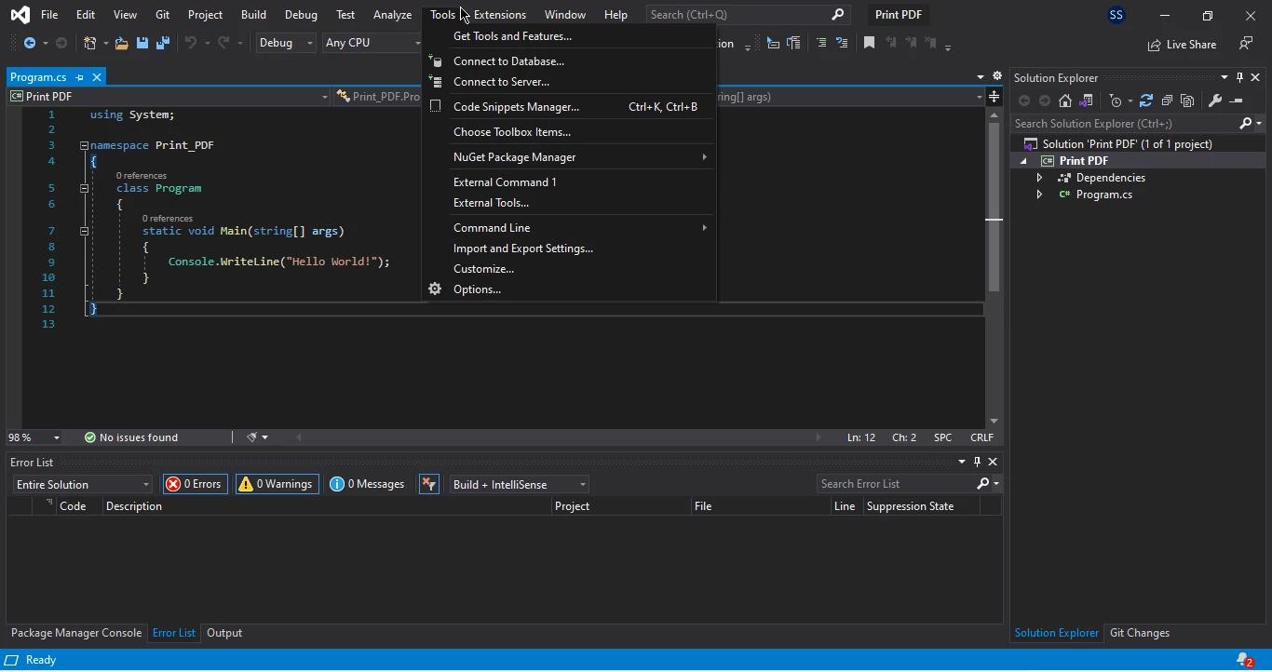The image size is (1272, 672).
Task: Toggle the 0 Errors filter
Action: (x=195, y=484)
